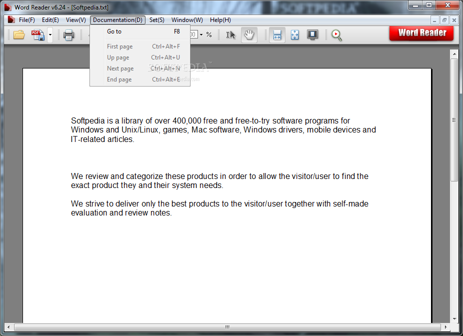Click the document icon beside File(F)
The width and height of the screenshot is (463, 336).
[11, 19]
